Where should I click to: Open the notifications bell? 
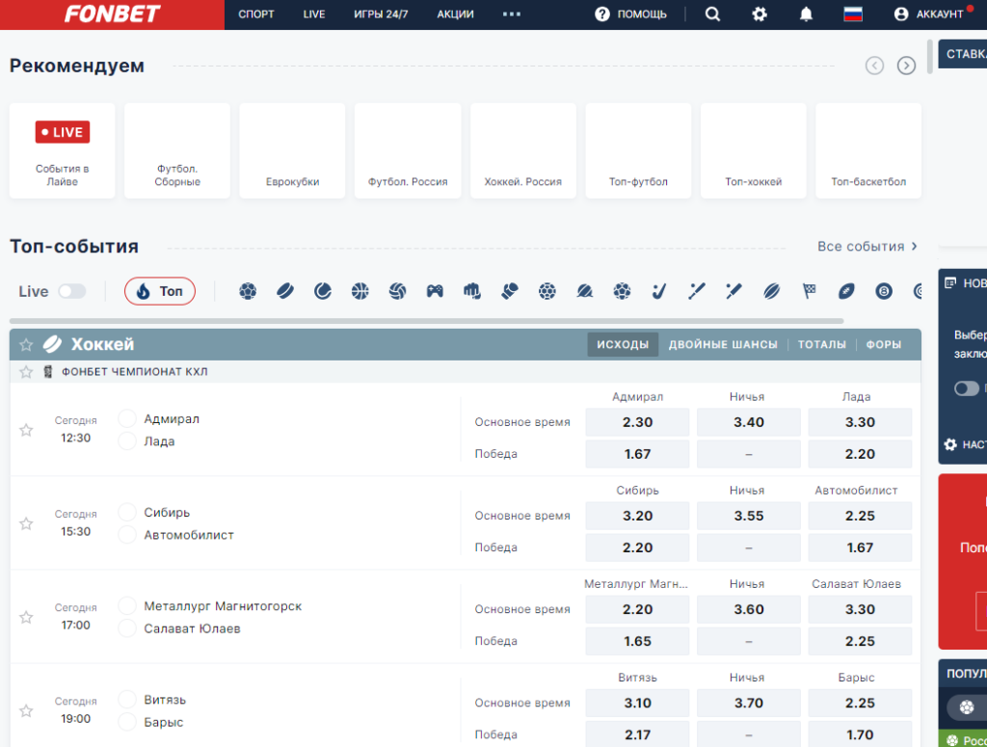(806, 13)
